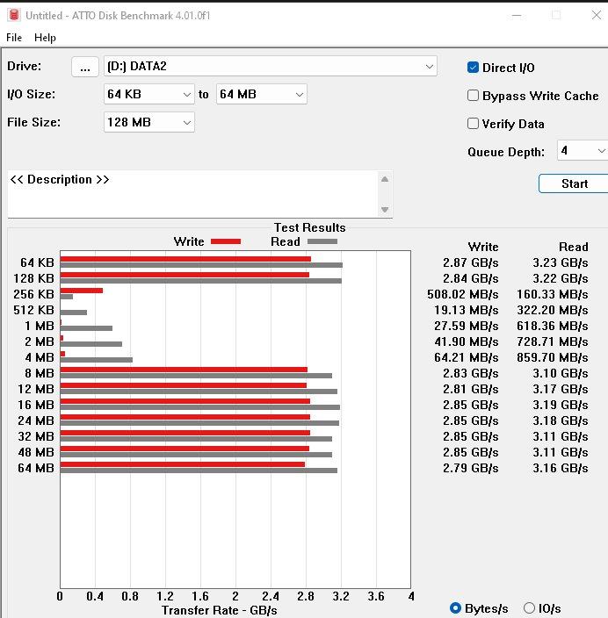Select the Bytes/s radio button
This screenshot has height=618, width=608.
[455, 608]
